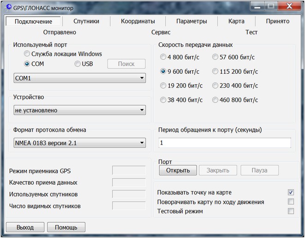The height and width of the screenshot is (238, 305).
Task: Open the Координаты tab
Action: (138, 21)
